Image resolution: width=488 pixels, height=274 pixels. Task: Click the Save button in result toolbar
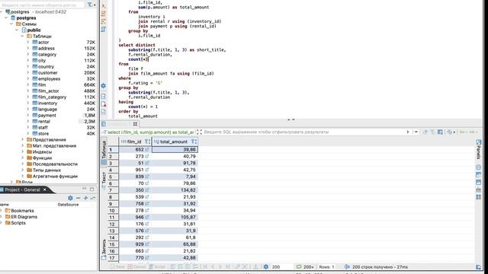[x=117, y=267]
